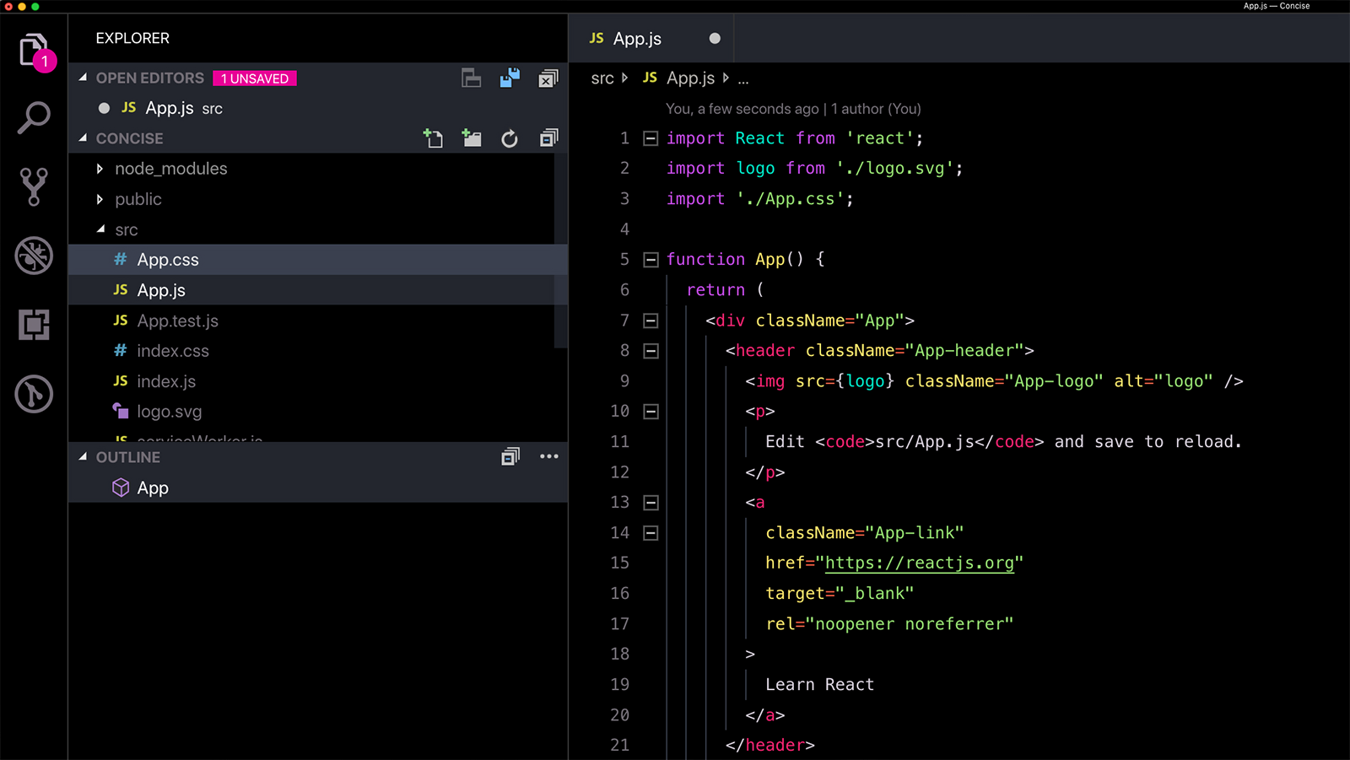Collapse all folders in the Explorer
Screen dimensions: 1350x760
(x=548, y=137)
